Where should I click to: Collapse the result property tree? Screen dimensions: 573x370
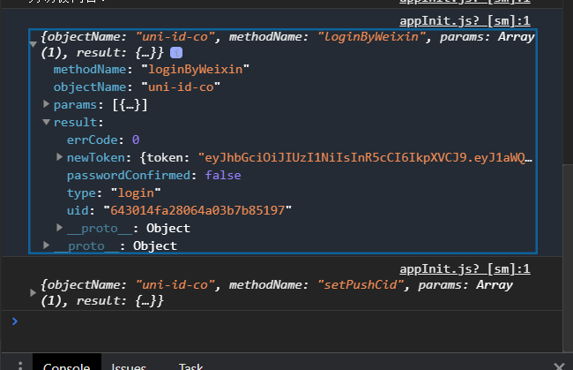click(x=47, y=123)
